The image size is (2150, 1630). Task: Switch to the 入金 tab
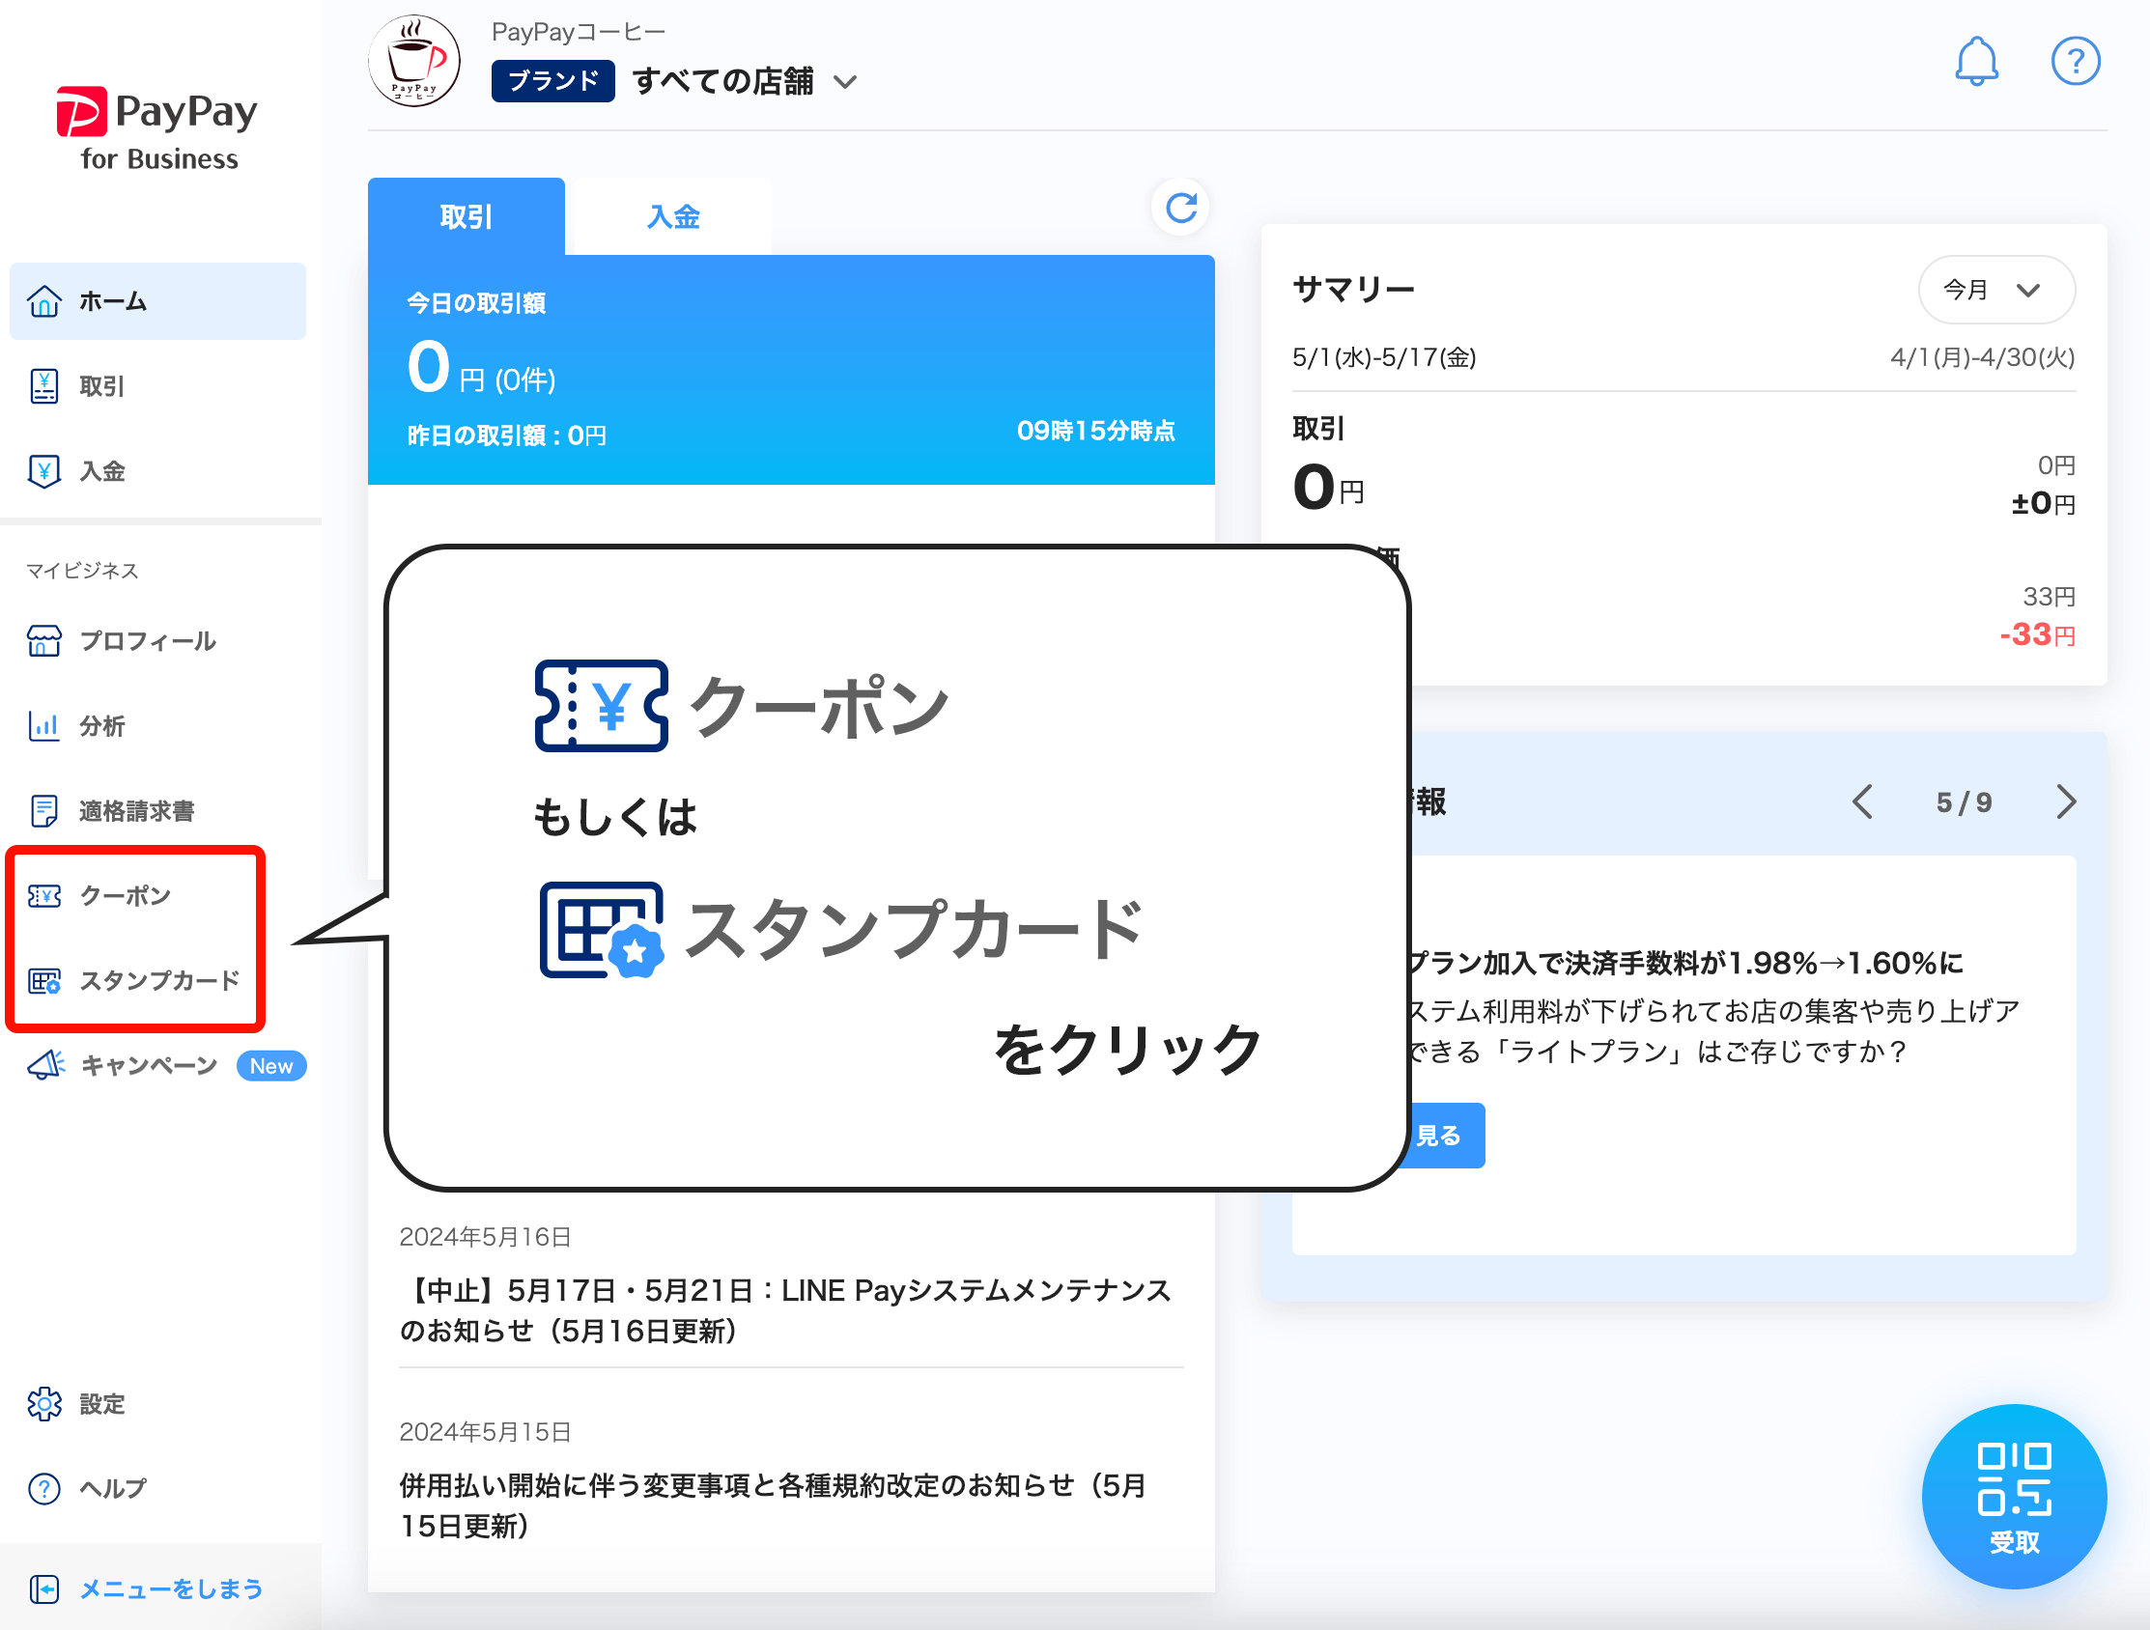[x=672, y=216]
